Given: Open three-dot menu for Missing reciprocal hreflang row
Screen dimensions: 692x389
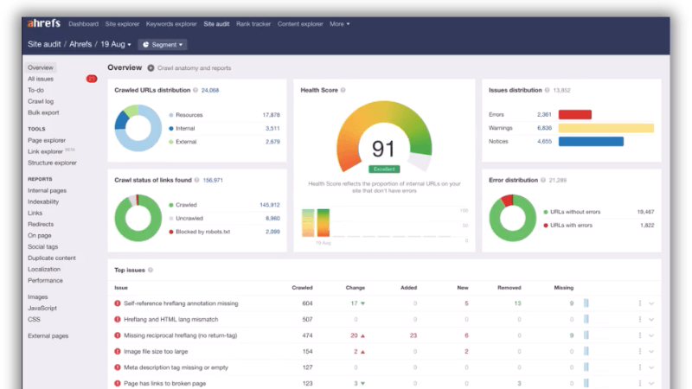Looking at the screenshot, I should tap(640, 335).
